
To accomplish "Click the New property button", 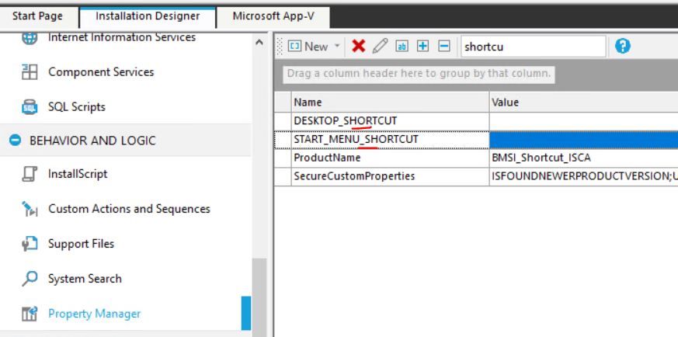I will coord(309,47).
